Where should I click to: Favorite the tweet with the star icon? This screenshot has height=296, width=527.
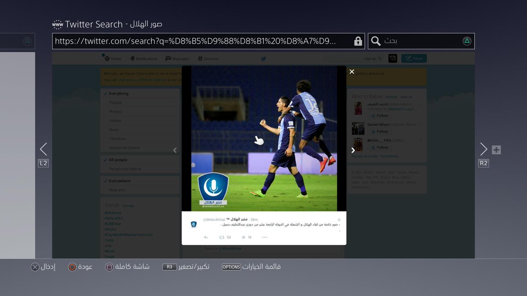243,237
